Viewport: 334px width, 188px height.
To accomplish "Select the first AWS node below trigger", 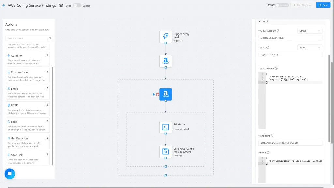I will click(165, 61).
